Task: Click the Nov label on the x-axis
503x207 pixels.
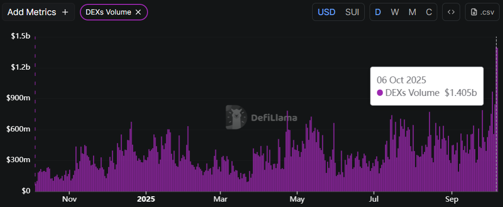Action: (70, 199)
